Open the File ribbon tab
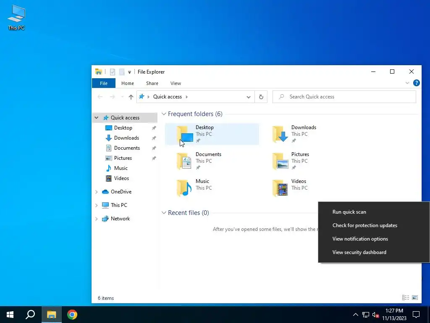430x323 pixels. (x=104, y=83)
